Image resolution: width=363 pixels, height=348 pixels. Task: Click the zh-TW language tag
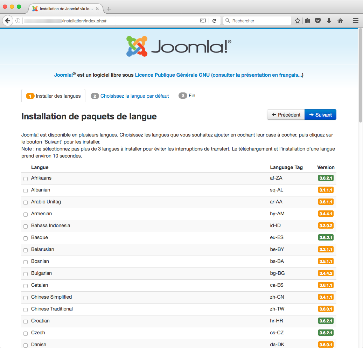coord(277,309)
